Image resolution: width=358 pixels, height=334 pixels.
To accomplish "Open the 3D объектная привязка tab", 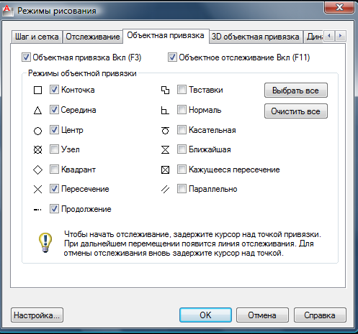I will pos(256,37).
